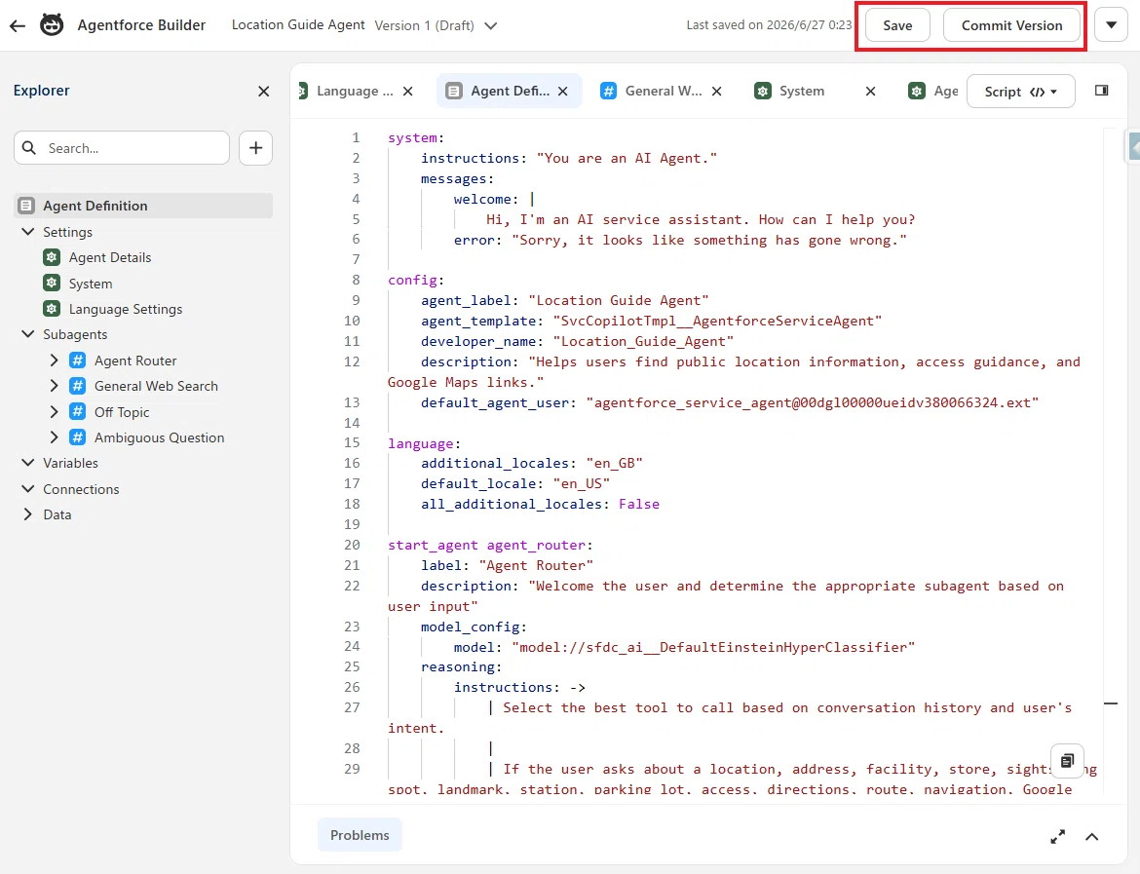1140x874 pixels.
Task: Click the search magnifier icon in Explorer
Action: [x=29, y=147]
